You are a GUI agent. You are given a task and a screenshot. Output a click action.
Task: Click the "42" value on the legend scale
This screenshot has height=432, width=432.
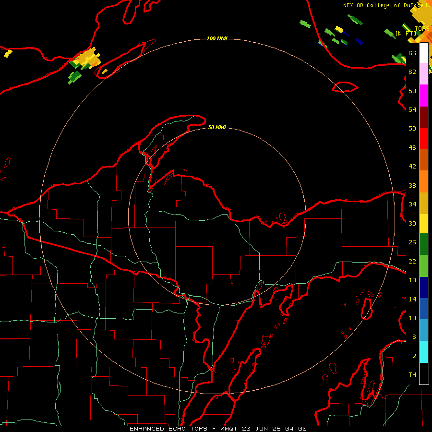click(x=412, y=167)
